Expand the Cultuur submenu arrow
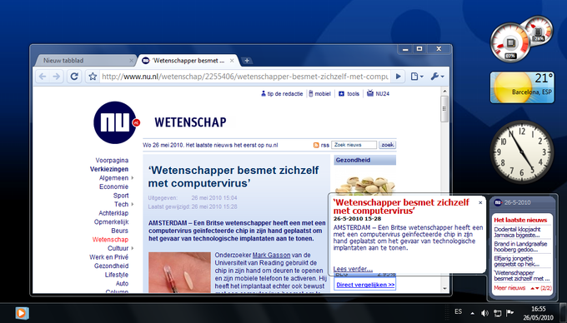This screenshot has width=567, height=323. (x=133, y=248)
